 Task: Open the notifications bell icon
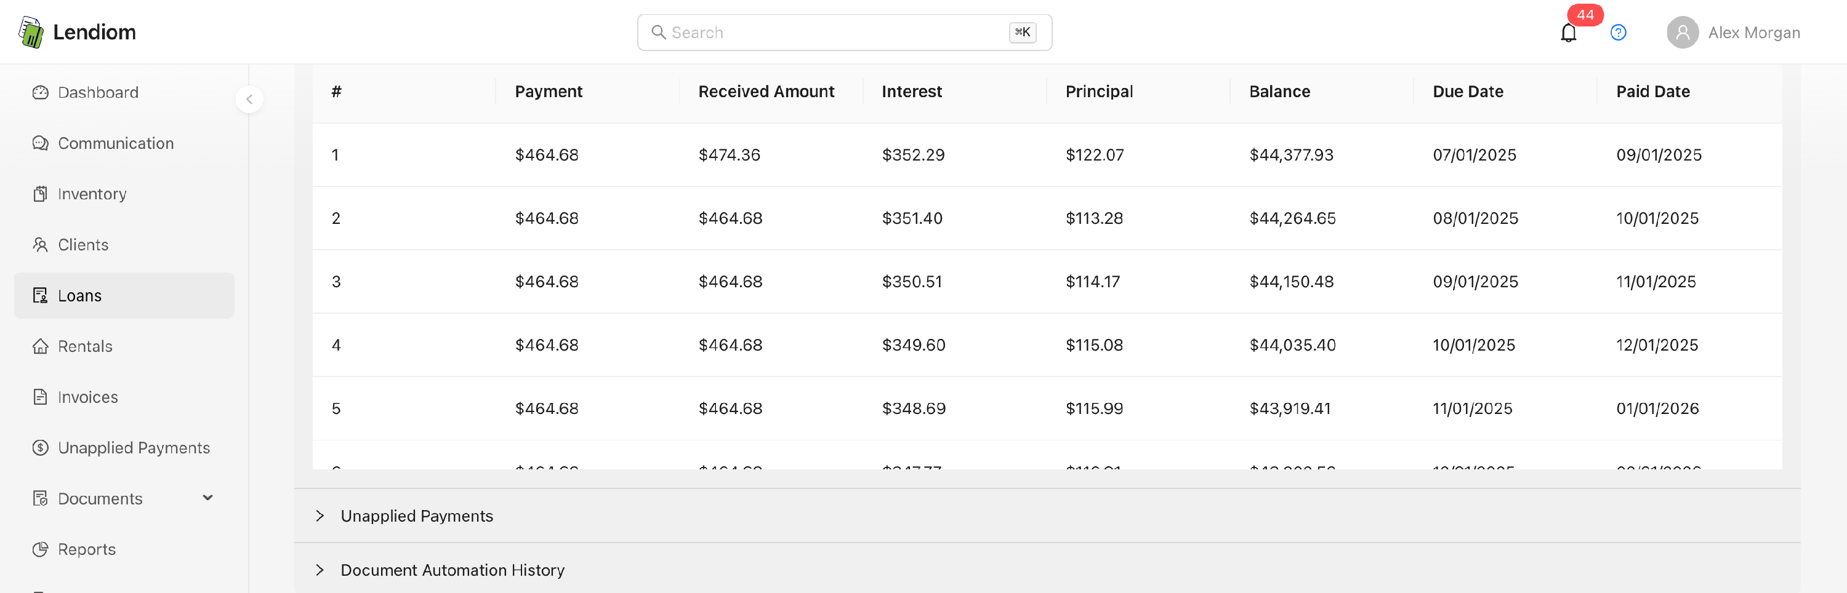pos(1568,33)
